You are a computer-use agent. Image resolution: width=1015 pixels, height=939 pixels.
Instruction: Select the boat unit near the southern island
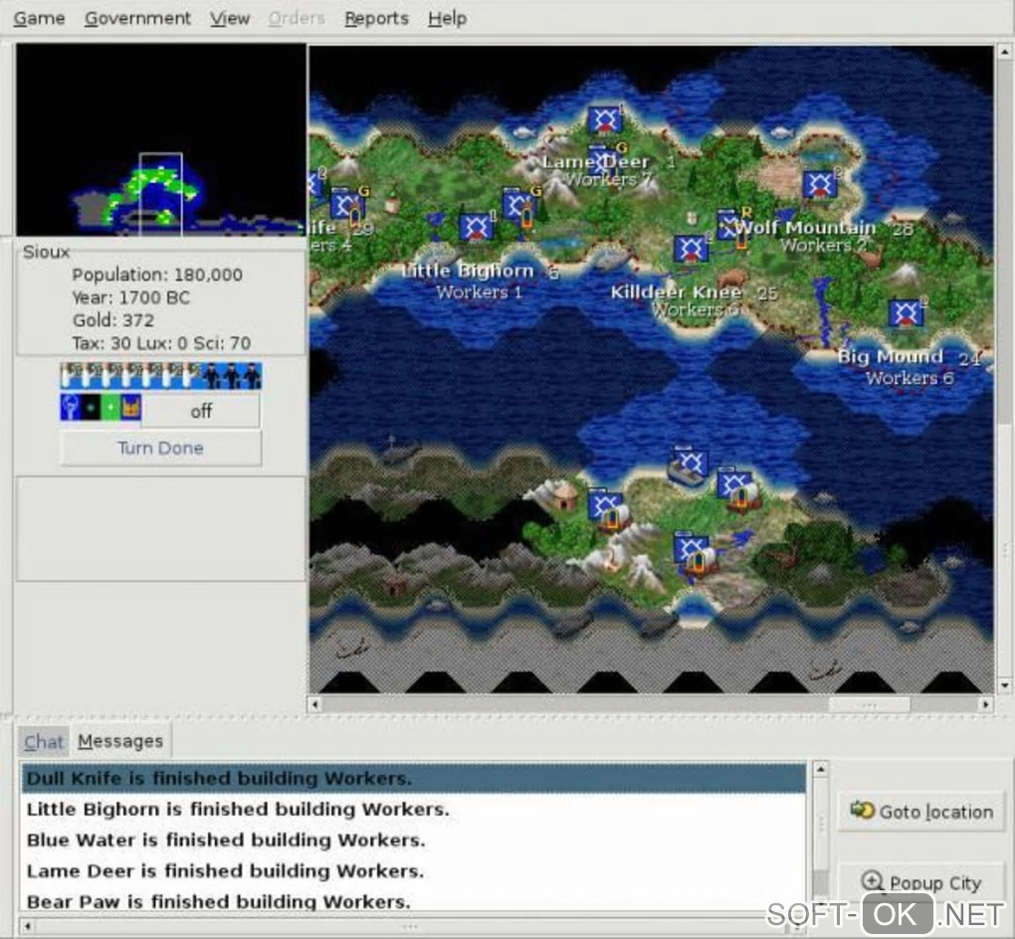tap(688, 466)
